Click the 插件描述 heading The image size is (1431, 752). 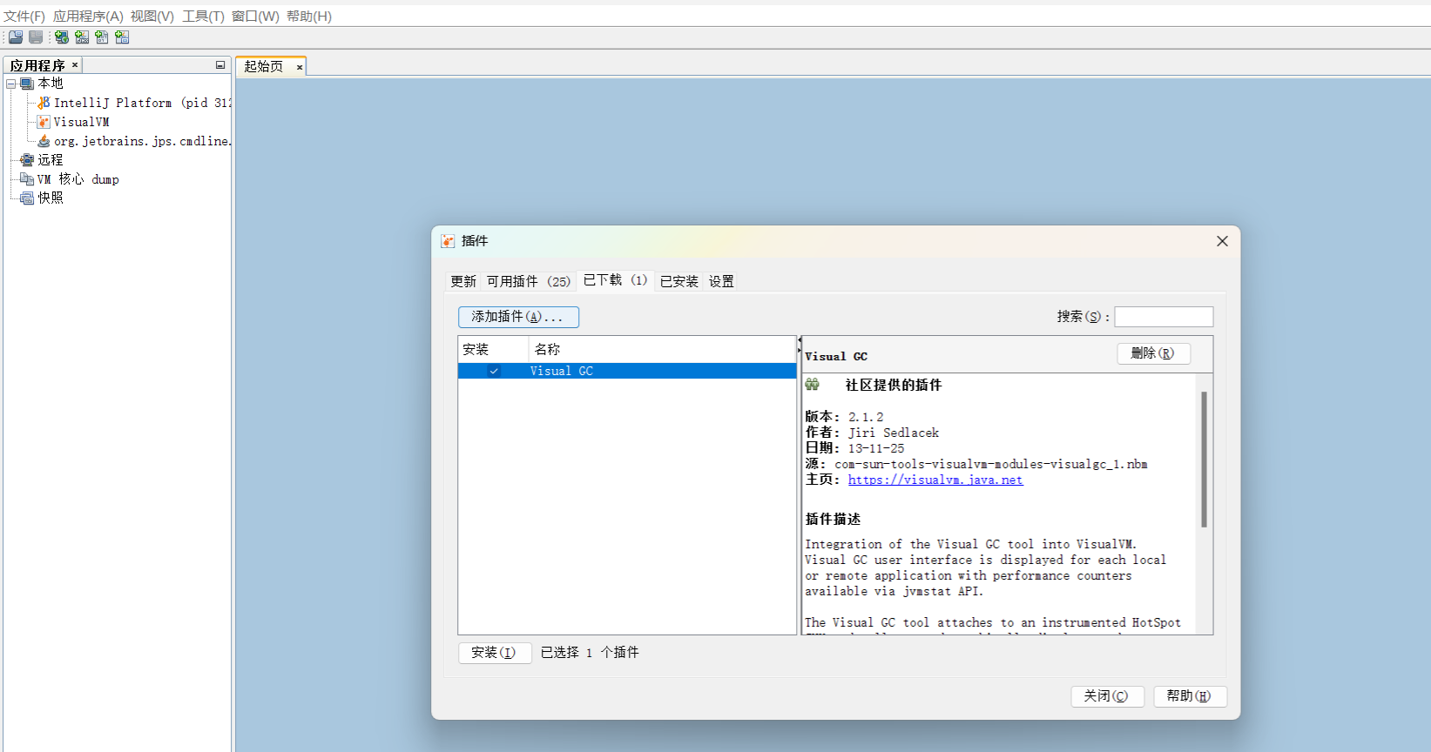click(x=833, y=519)
